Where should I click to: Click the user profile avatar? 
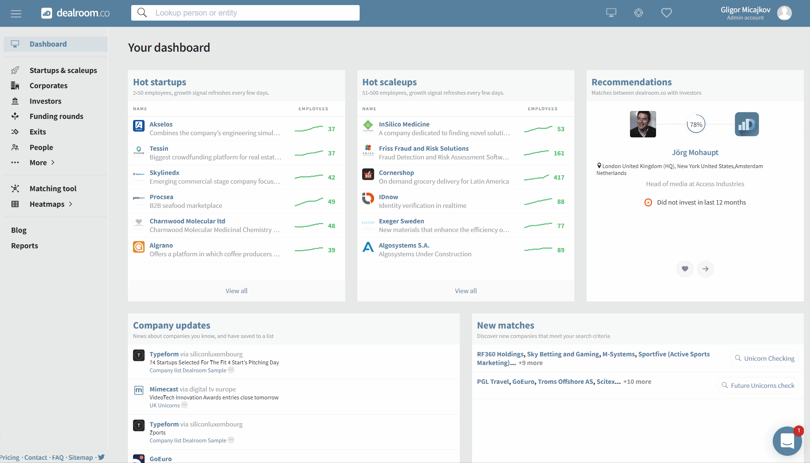click(784, 13)
